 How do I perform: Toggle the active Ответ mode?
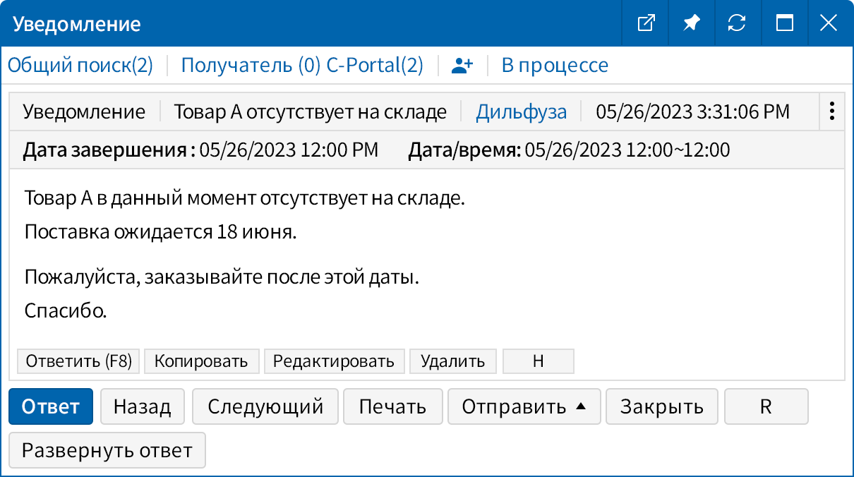point(50,406)
